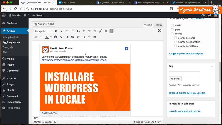Image resolution: width=222 pixels, height=125 pixels.
Task: Insert a bulleted list
Action: [67, 31]
